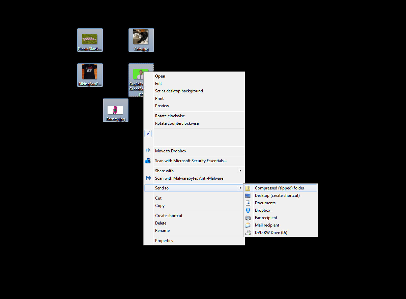
Task: Select the Barney.jpg desktop icon
Action: (116, 110)
